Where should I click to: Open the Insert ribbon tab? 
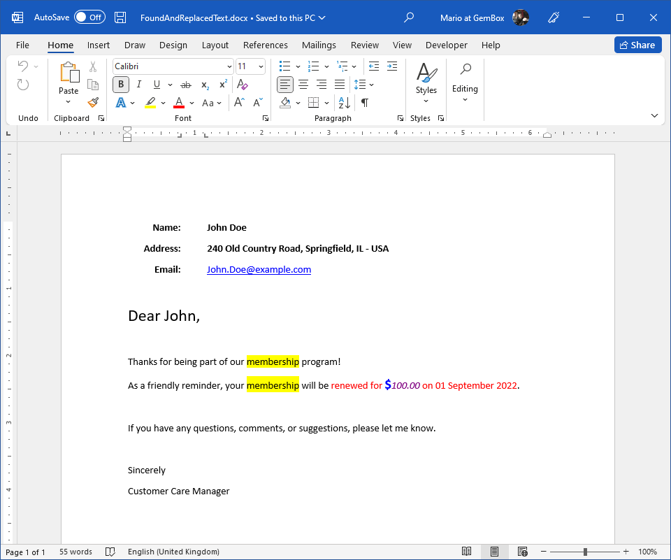point(99,45)
